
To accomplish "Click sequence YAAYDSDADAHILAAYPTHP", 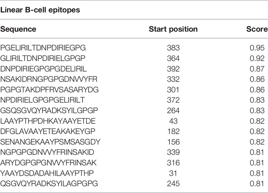I will pyautogui.click(x=47, y=173).
